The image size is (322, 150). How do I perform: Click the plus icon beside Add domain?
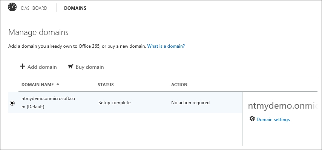[23, 66]
